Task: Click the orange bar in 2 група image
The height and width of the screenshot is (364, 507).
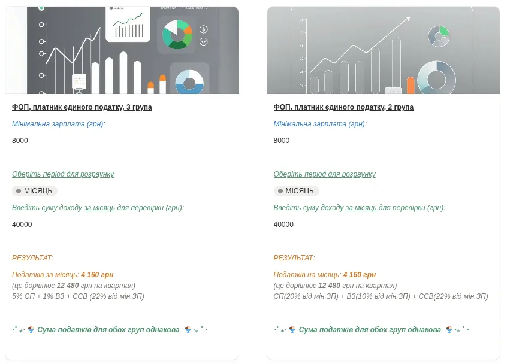Action: (411, 85)
